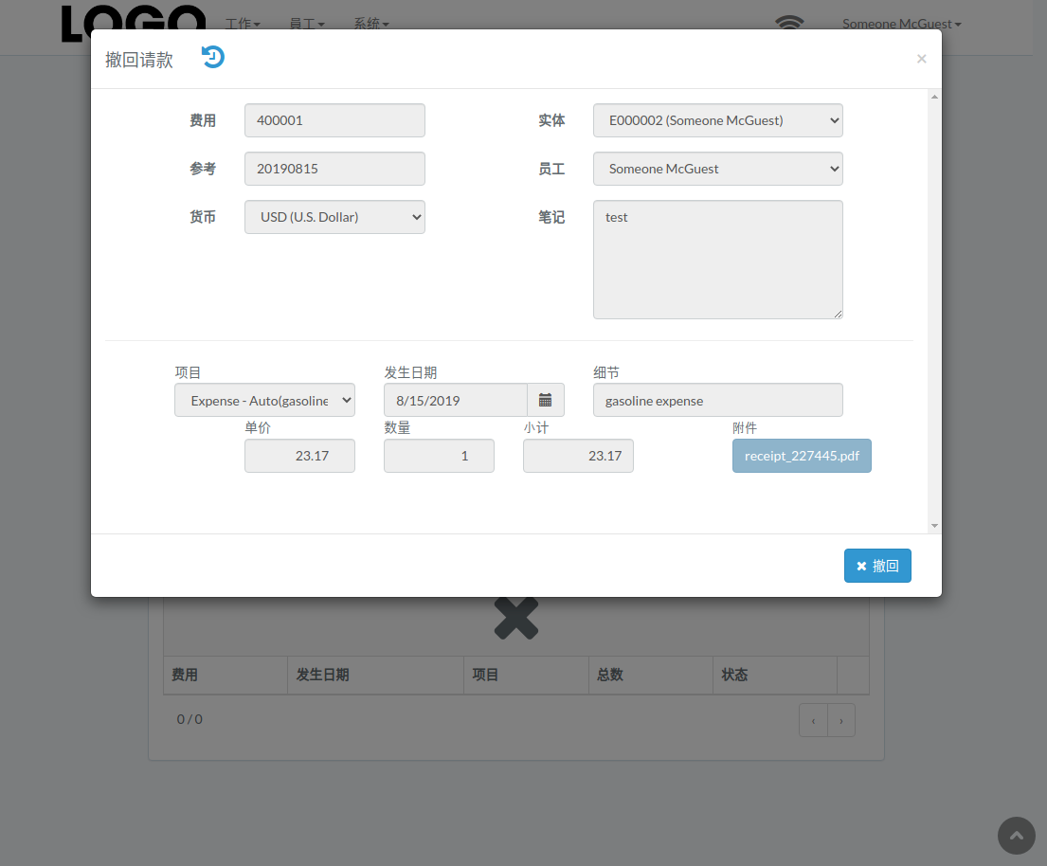Click the 撤回请款 dialog title
1047x866 pixels.
(x=139, y=60)
